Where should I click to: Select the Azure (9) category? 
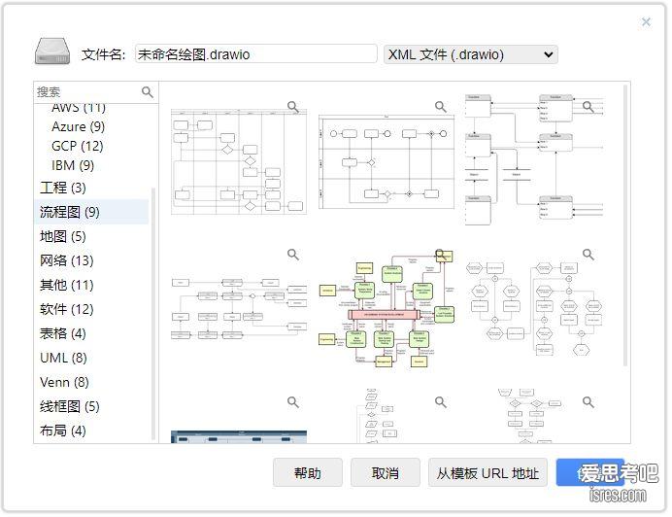[78, 126]
